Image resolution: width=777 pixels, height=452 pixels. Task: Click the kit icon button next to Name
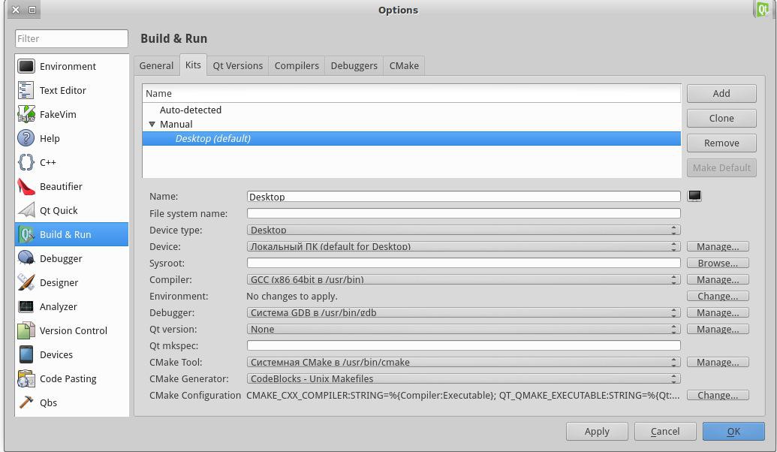694,196
